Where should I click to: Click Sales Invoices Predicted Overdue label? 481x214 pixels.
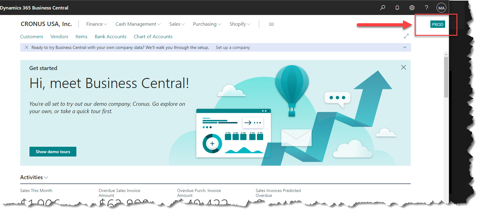278,193
